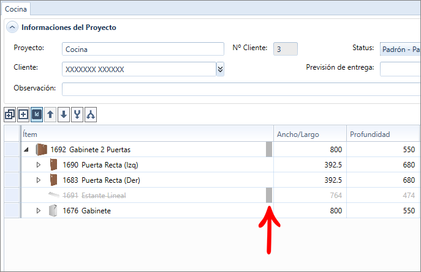The width and height of the screenshot is (421, 272).
Task: Click the Ítem column header
Action: [x=147, y=134]
